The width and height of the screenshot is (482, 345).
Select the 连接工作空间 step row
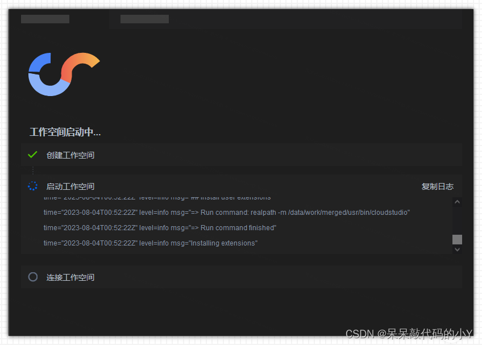point(242,277)
